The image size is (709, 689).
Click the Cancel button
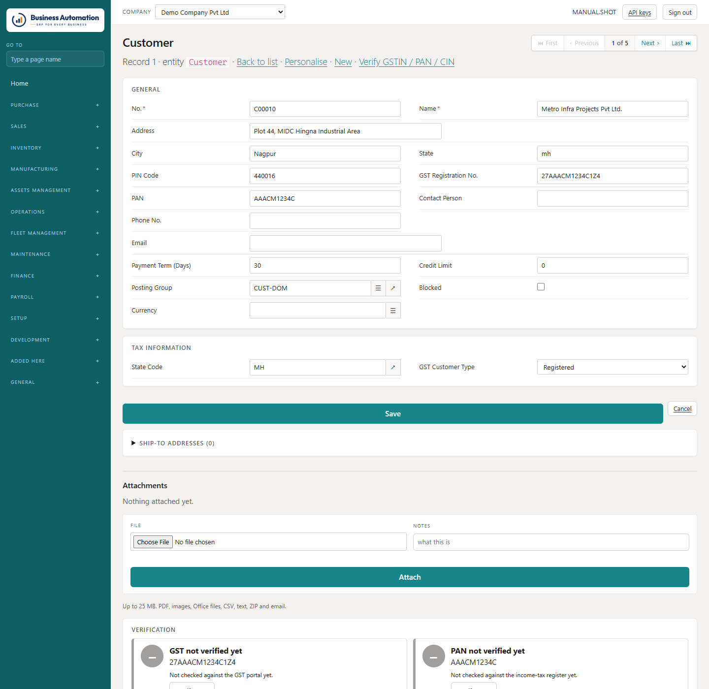coord(682,408)
